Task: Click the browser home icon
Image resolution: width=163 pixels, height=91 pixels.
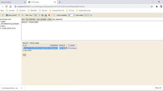Action: click(10, 7)
